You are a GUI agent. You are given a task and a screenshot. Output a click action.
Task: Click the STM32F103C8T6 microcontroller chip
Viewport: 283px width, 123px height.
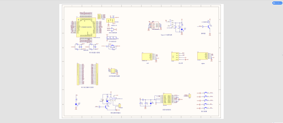click(86, 27)
